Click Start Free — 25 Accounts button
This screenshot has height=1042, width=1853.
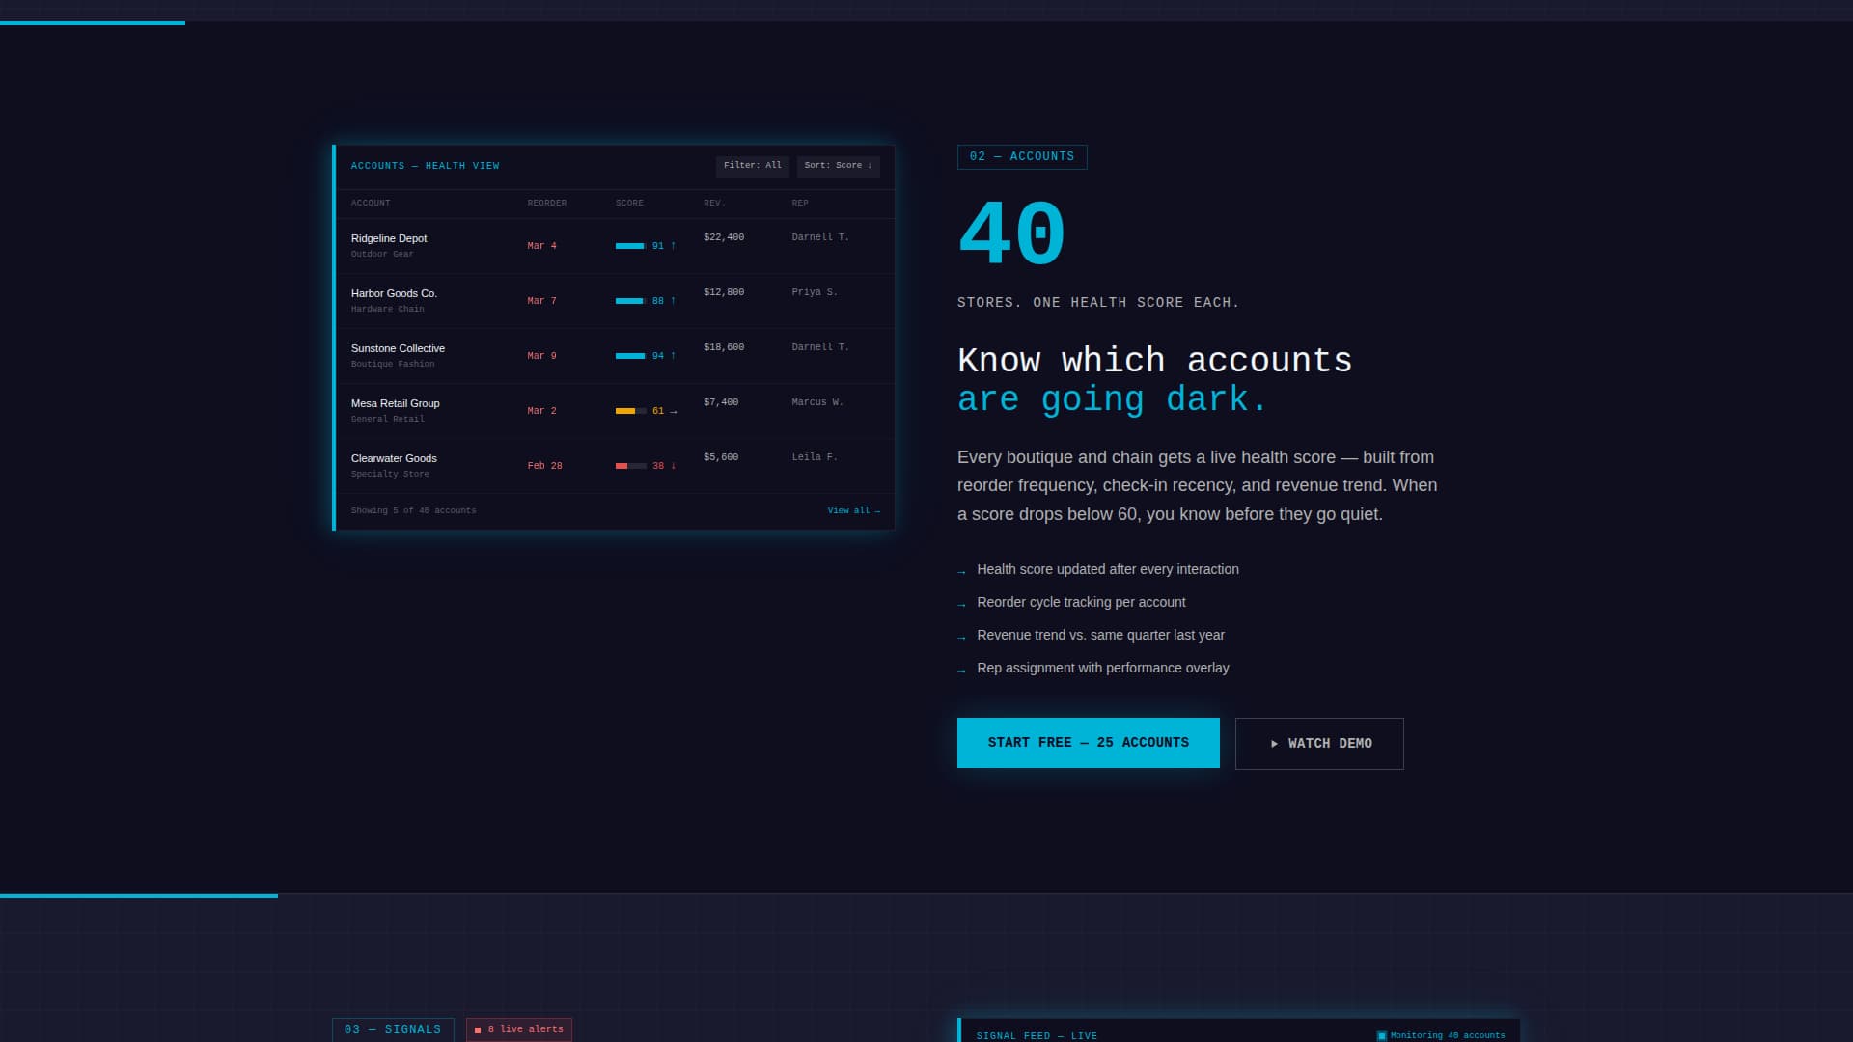coord(1088,743)
